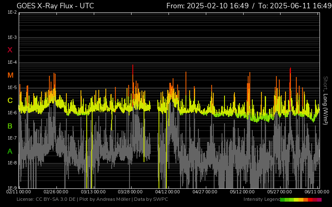332x207 pixels.
Task: Click the 'GOES X-Ray Flux - UTC' title
Action: coord(55,6)
